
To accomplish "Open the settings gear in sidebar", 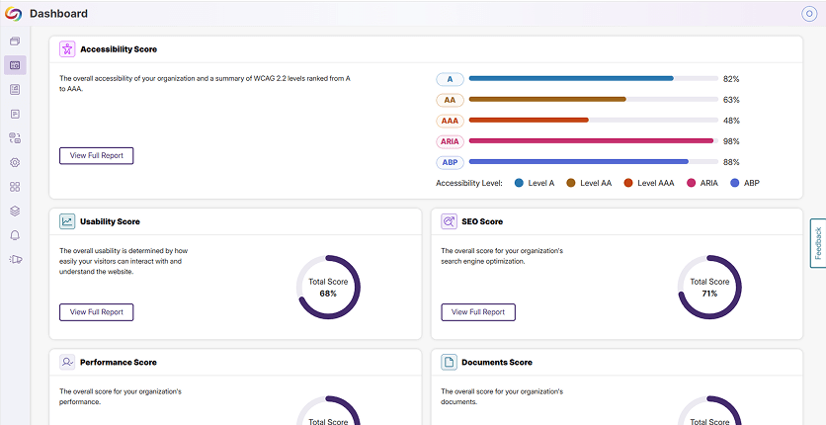I will (15, 162).
